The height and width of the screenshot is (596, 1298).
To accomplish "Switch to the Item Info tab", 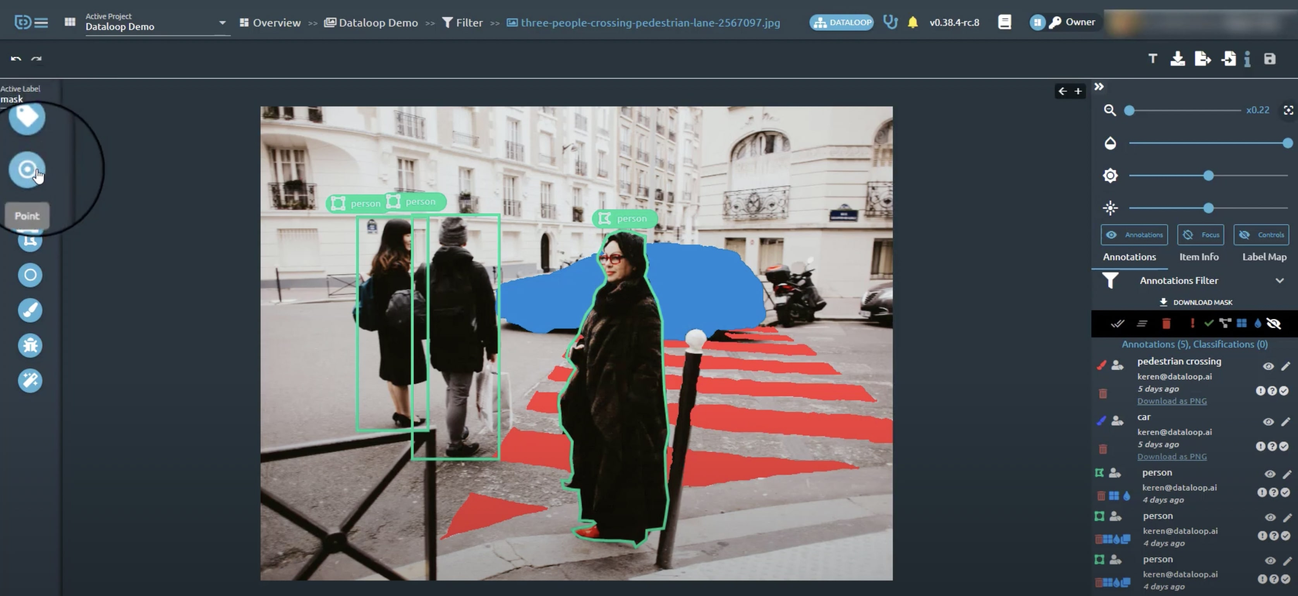I will 1199,257.
